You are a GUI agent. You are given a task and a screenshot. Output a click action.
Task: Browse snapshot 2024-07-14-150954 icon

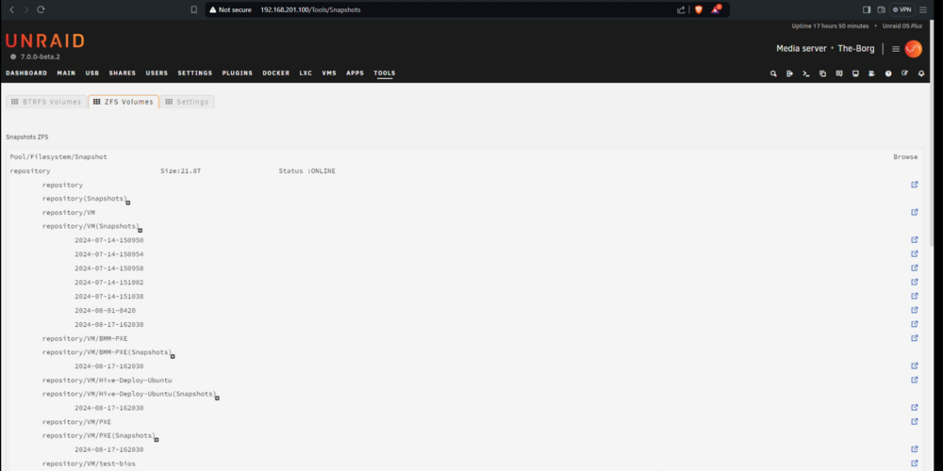(915, 254)
